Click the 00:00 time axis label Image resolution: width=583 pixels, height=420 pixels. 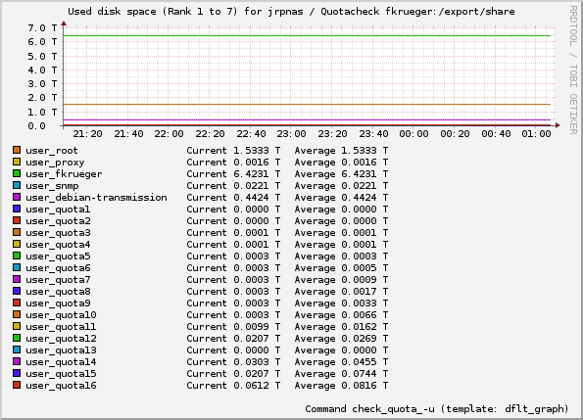(413, 134)
